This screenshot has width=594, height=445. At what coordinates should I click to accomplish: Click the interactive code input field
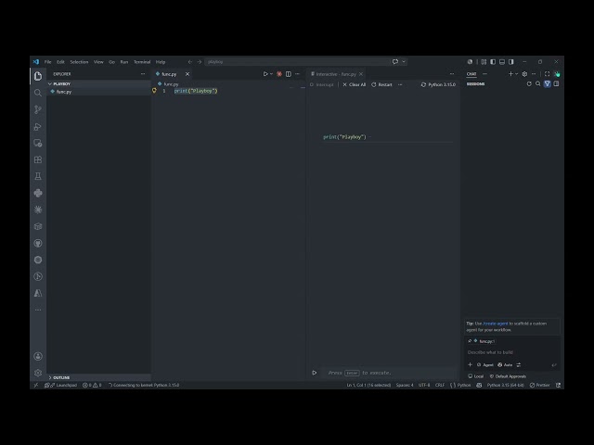pyautogui.click(x=390, y=373)
